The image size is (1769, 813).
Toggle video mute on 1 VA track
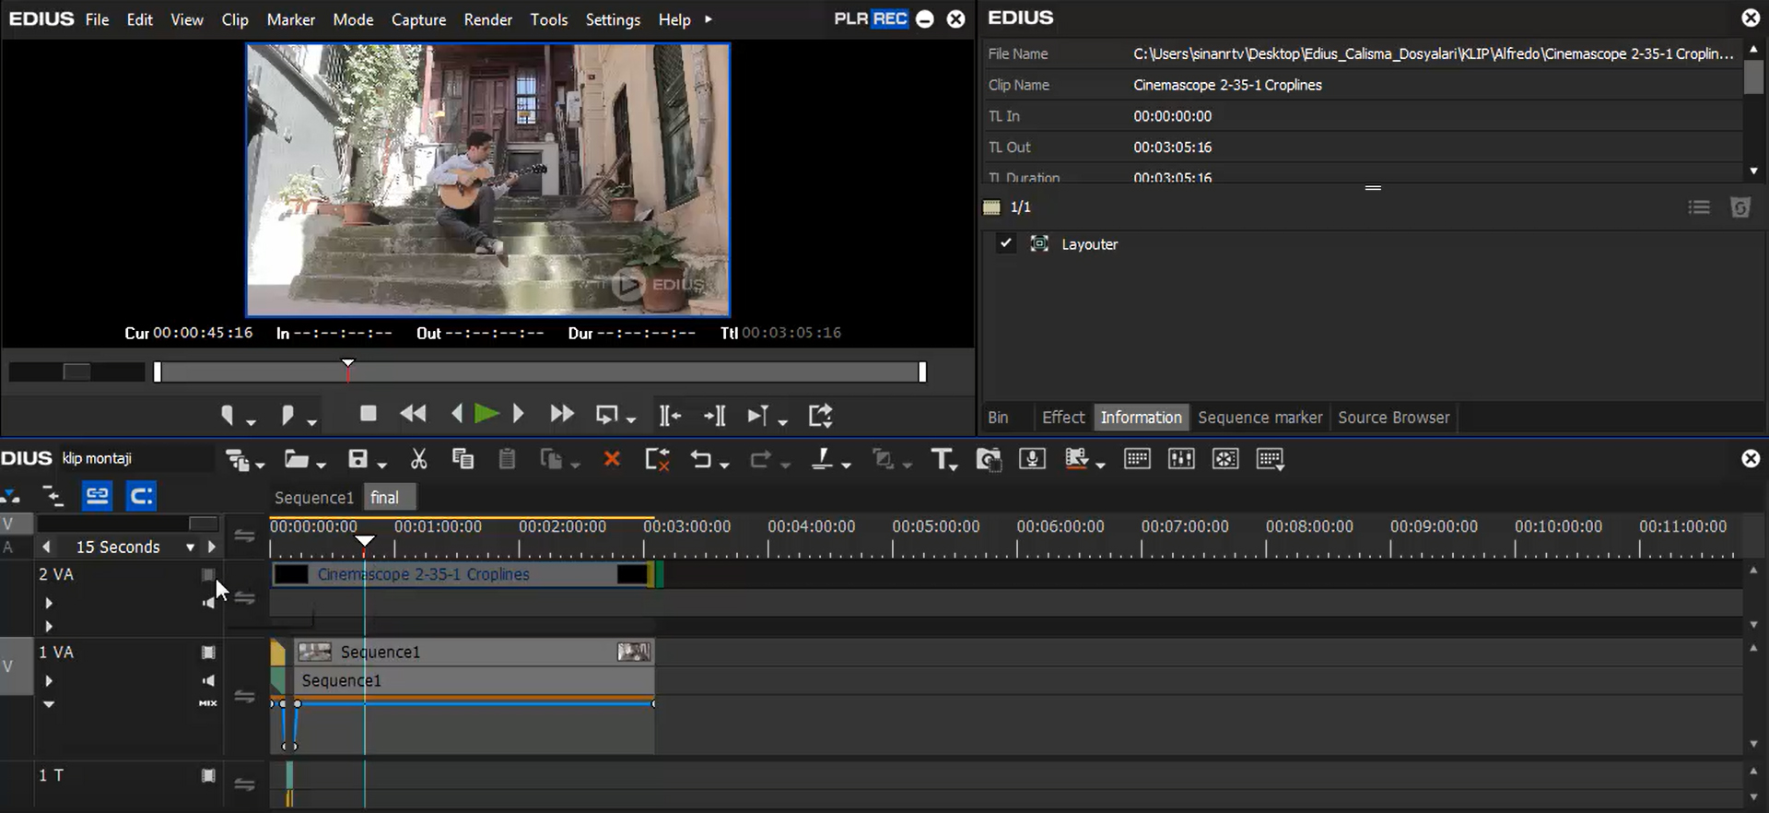[x=208, y=653]
